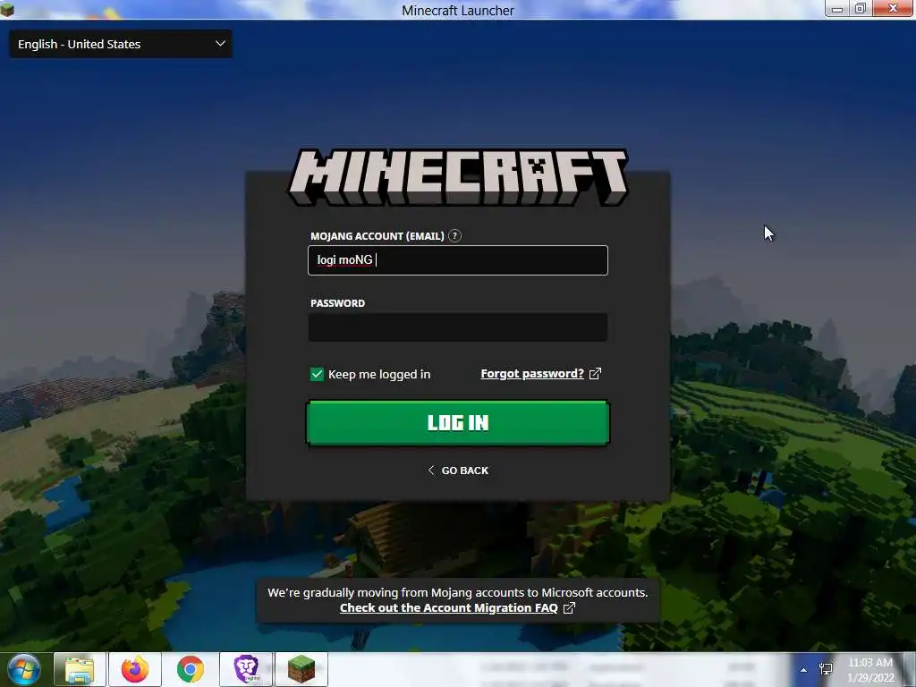The height and width of the screenshot is (687, 916).
Task: Open the Account Migration FAQ link
Action: click(x=449, y=607)
